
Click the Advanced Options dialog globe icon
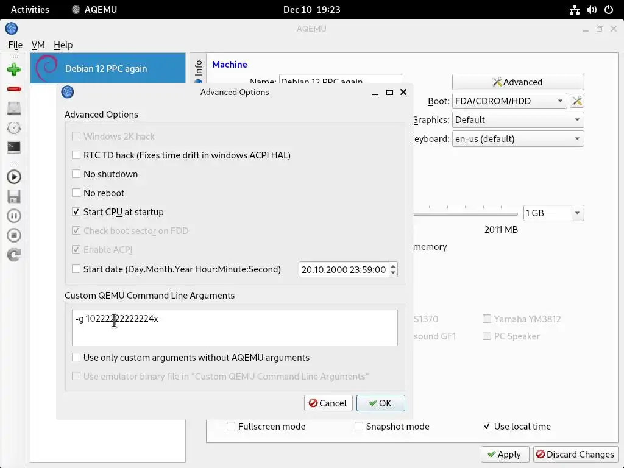[x=68, y=92]
